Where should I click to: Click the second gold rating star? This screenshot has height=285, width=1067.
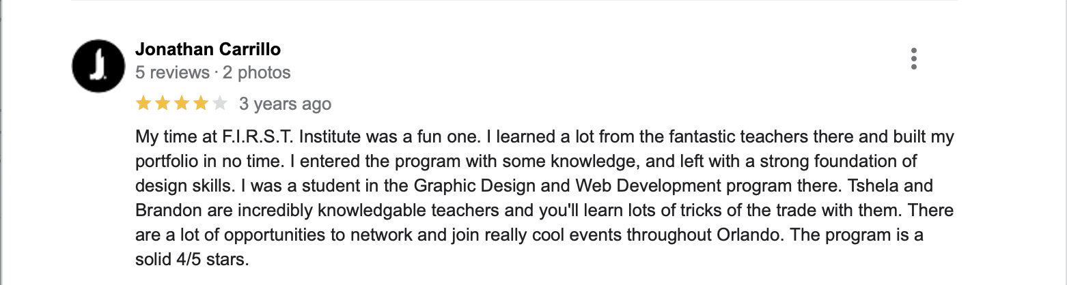163,104
